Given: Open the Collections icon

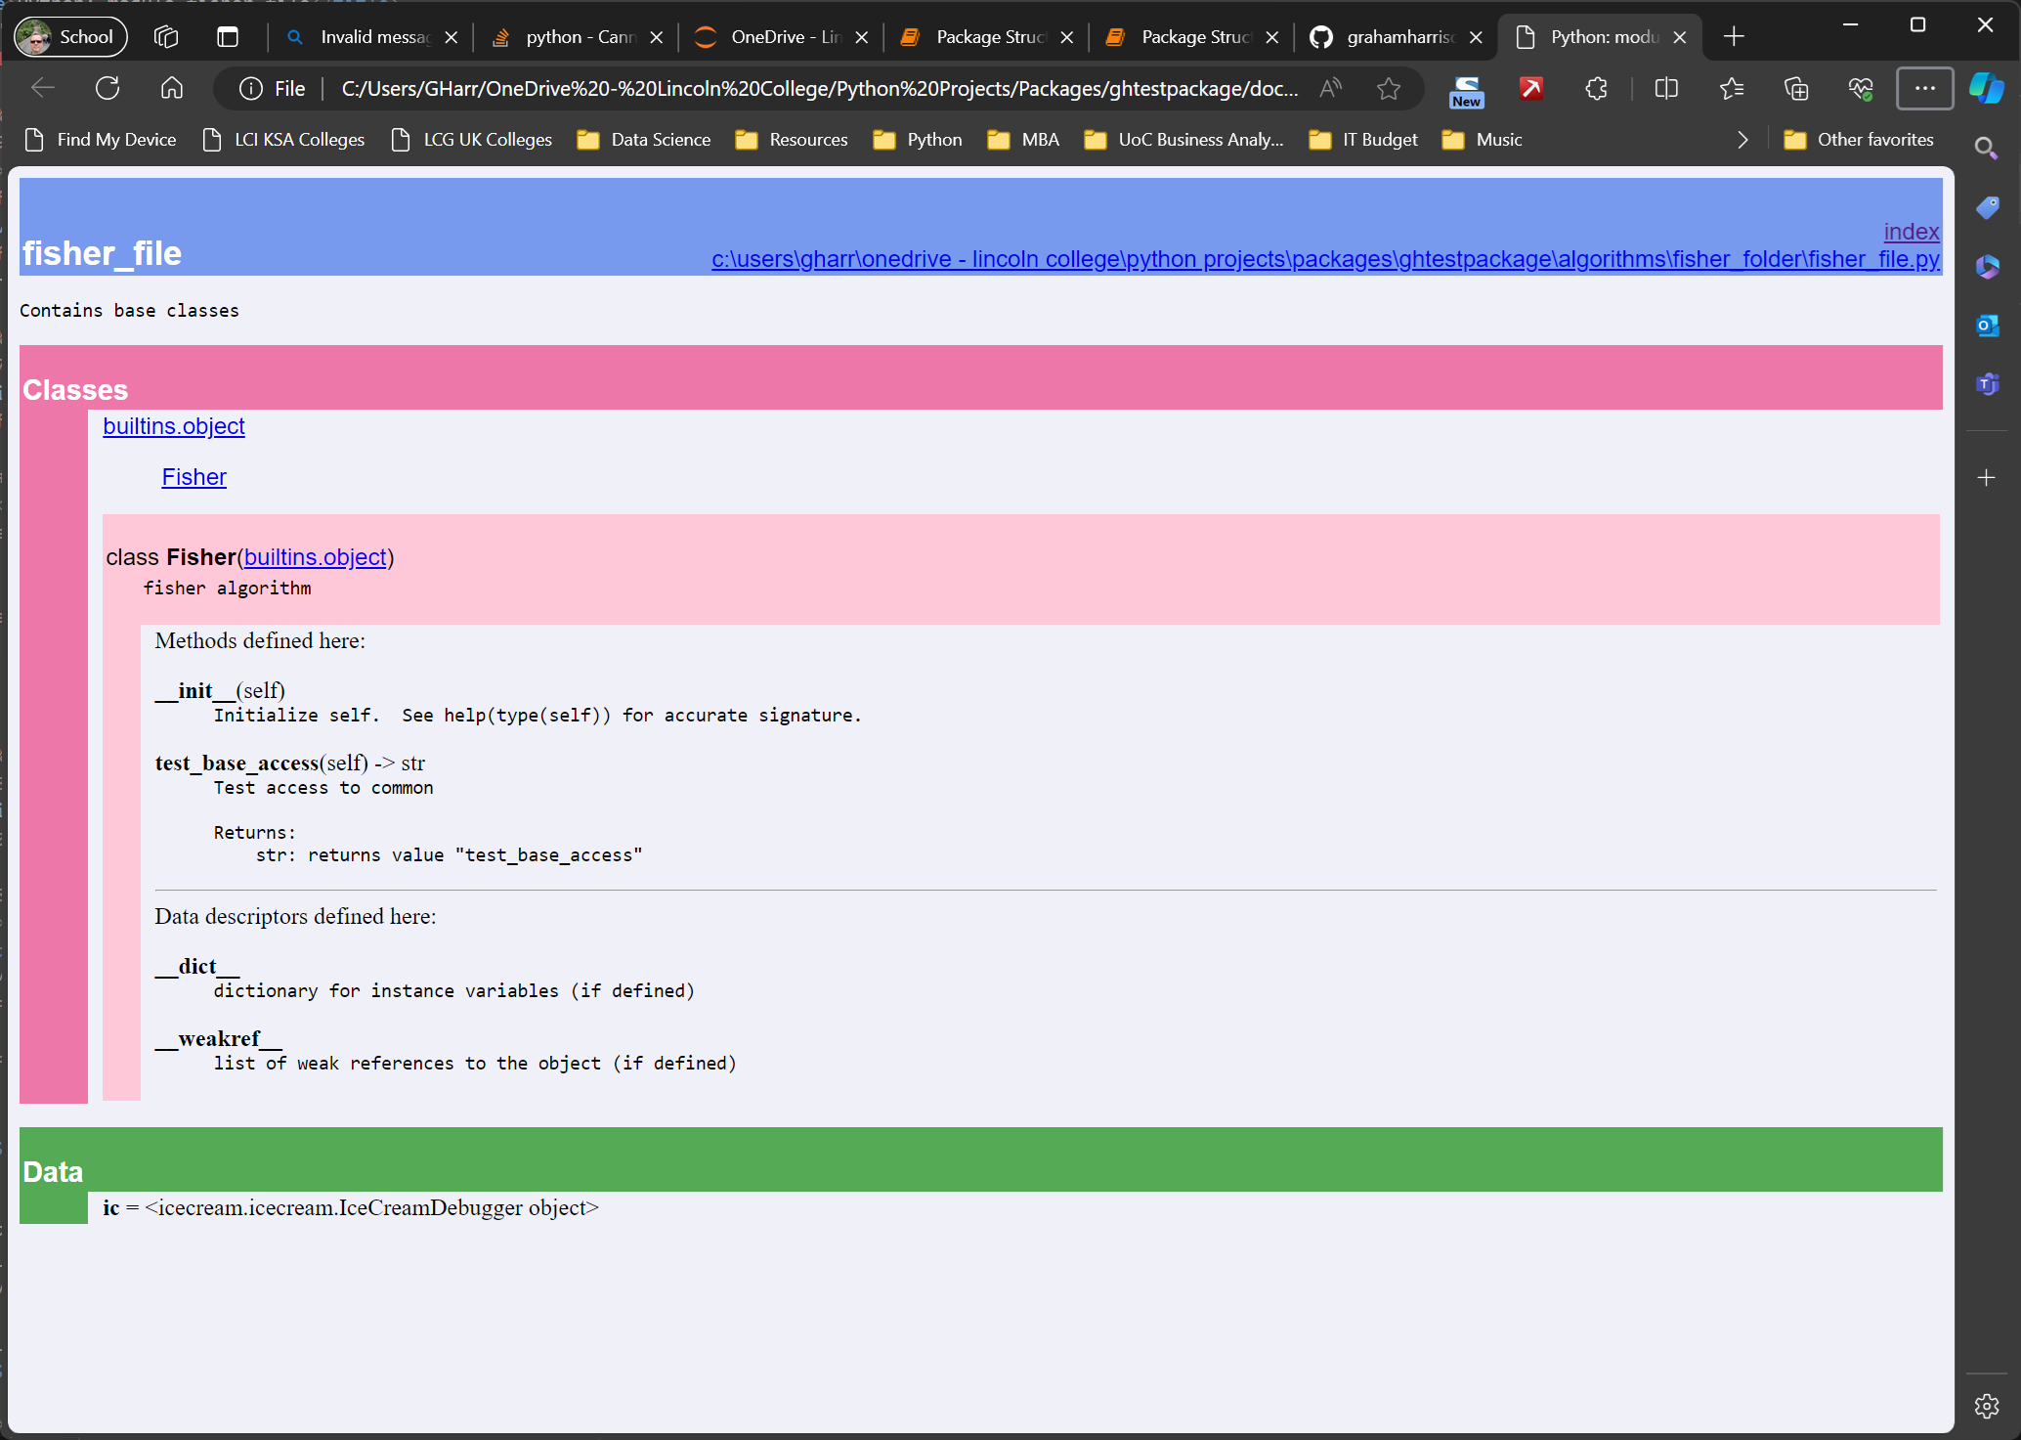Looking at the screenshot, I should pyautogui.click(x=1796, y=89).
